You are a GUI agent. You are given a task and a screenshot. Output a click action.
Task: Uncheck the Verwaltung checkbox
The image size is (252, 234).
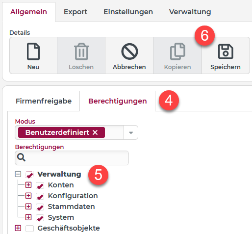29,175
